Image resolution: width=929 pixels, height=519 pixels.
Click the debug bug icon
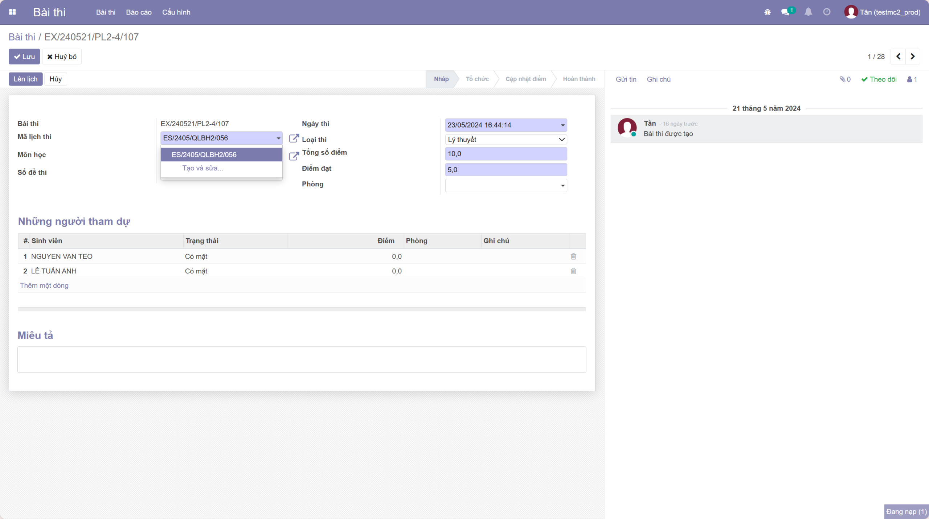click(x=767, y=12)
